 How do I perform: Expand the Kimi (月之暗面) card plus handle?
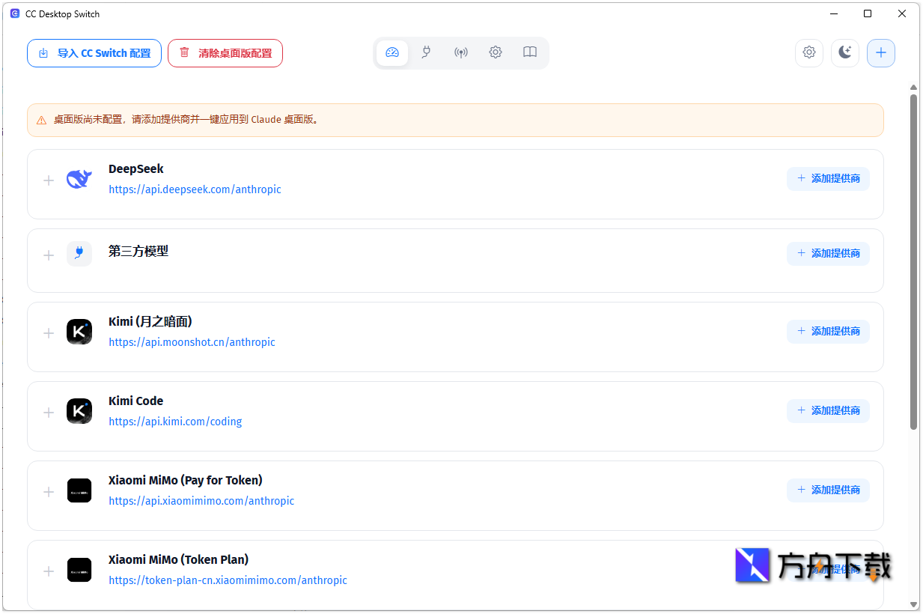(x=49, y=333)
